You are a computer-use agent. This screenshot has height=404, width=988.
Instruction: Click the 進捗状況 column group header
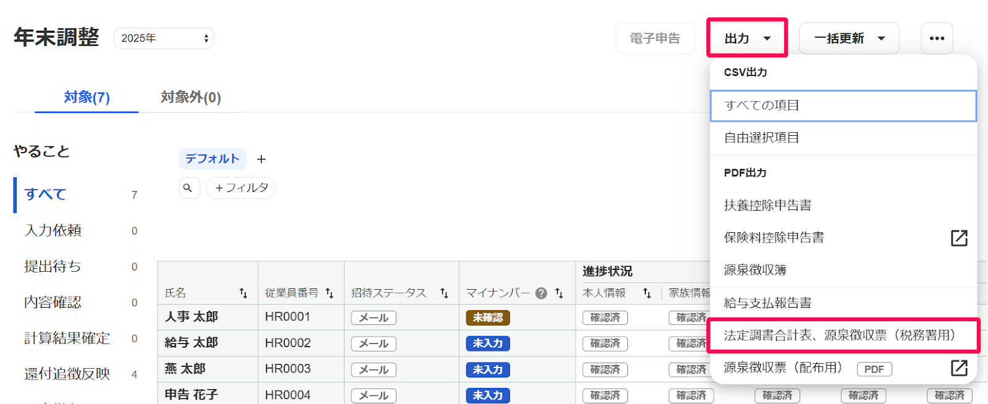[608, 271]
